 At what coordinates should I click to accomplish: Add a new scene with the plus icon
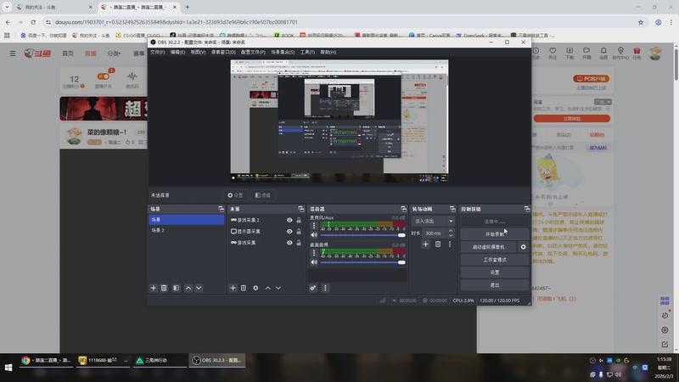coord(154,288)
